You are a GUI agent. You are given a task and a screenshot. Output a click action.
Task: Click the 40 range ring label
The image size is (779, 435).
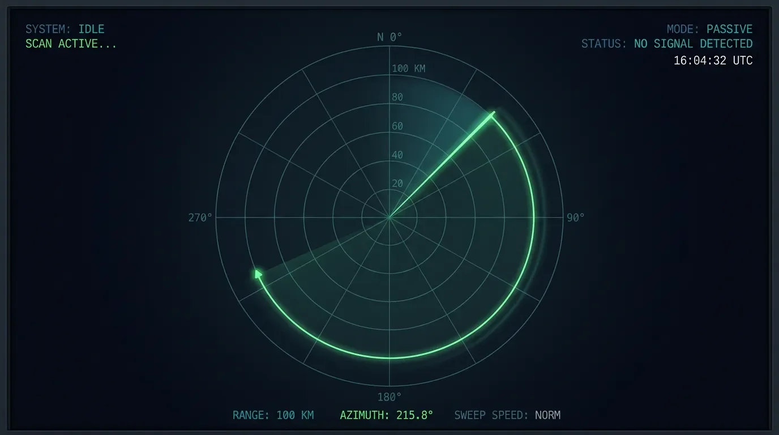397,155
